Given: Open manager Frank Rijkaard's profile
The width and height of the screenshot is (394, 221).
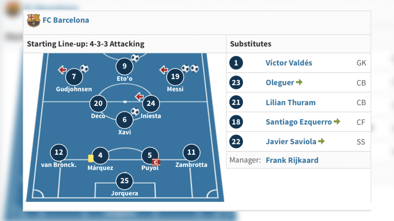Looking at the screenshot, I should tap(292, 160).
